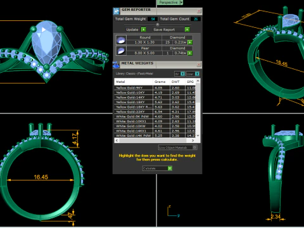Click the 1.30 X 1.30 size cell
This screenshot has width=304, height=228.
(x=144, y=42)
